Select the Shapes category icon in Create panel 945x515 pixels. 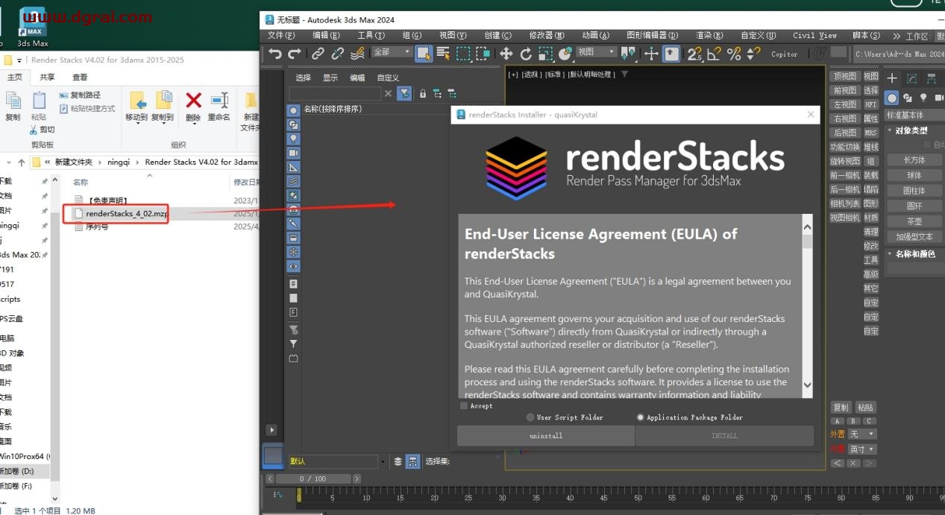(x=908, y=98)
